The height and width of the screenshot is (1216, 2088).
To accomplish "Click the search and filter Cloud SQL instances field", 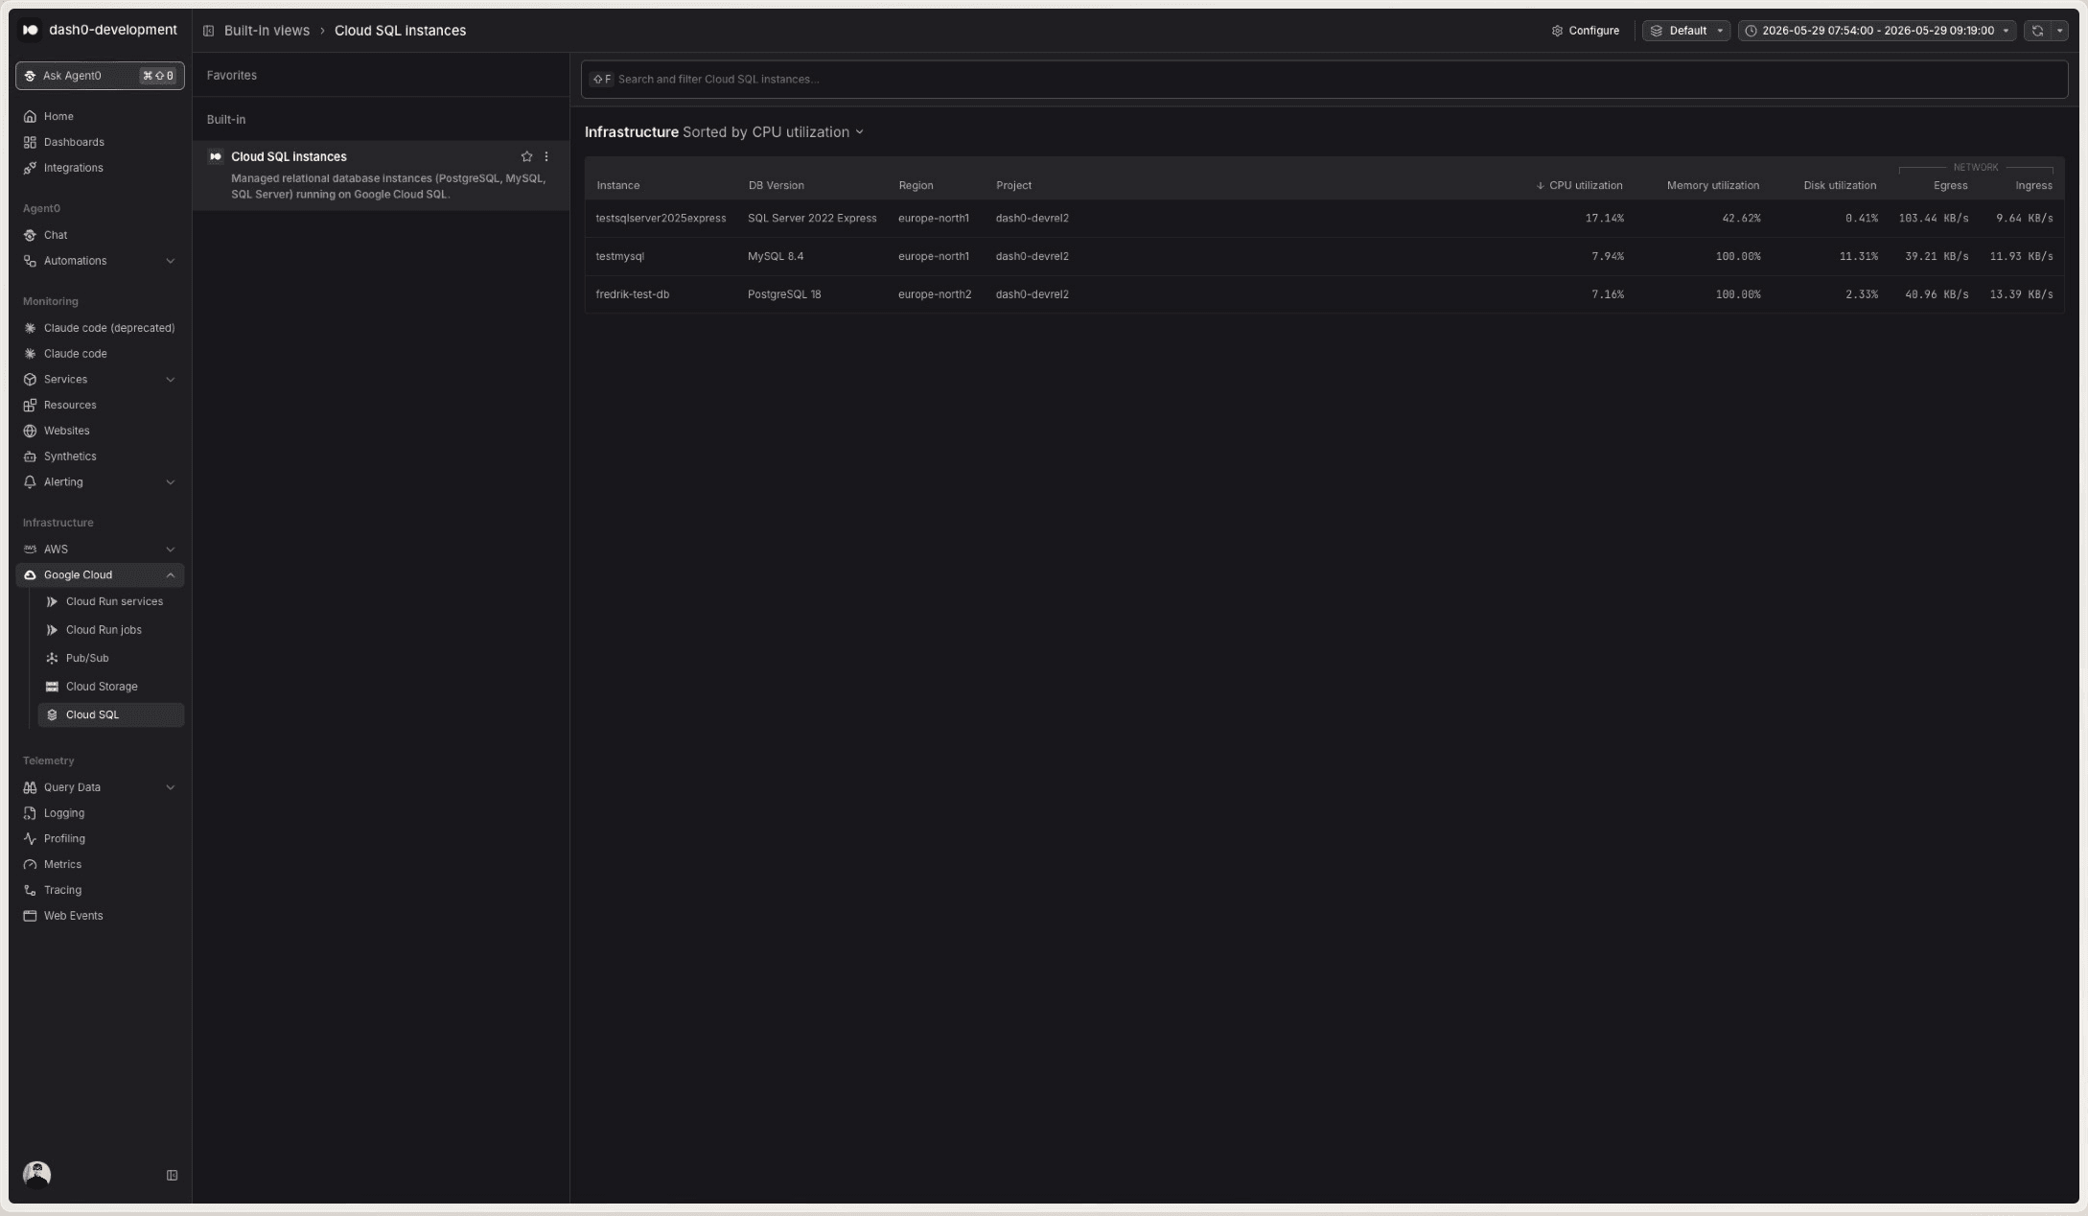I will (1324, 80).
